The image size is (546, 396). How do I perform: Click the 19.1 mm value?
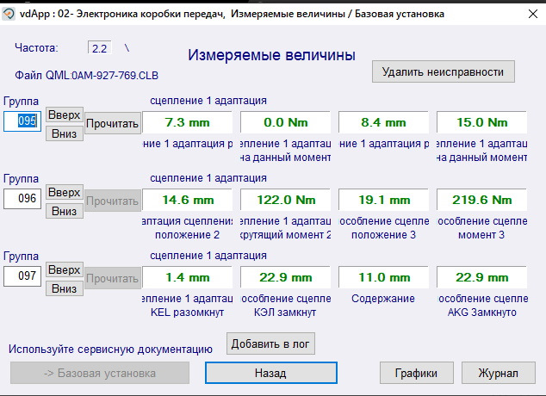[x=383, y=200]
